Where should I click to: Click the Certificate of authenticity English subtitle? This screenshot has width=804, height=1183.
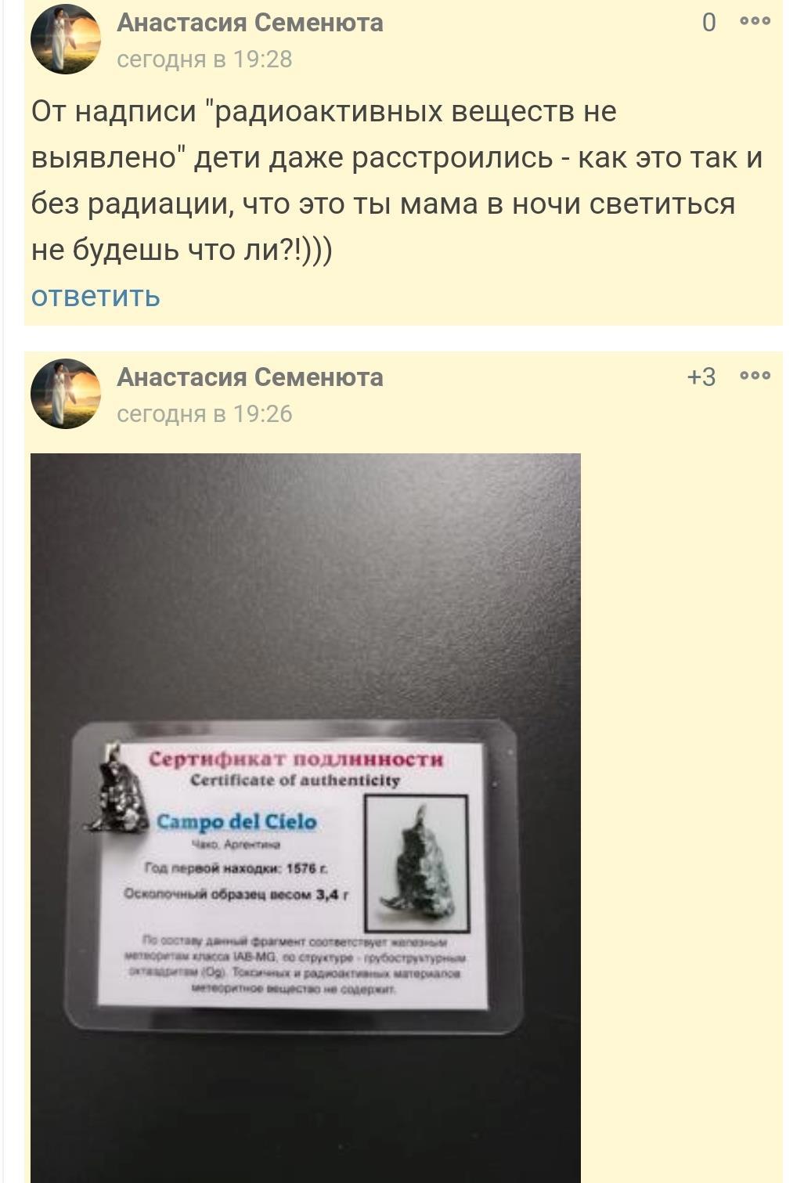pyautogui.click(x=295, y=781)
